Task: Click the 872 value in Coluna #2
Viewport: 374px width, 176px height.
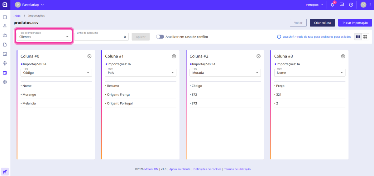Action: 225,95
